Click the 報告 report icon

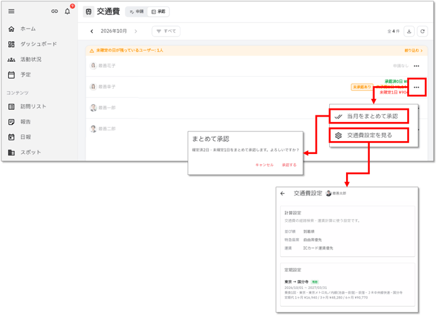[x=11, y=122]
